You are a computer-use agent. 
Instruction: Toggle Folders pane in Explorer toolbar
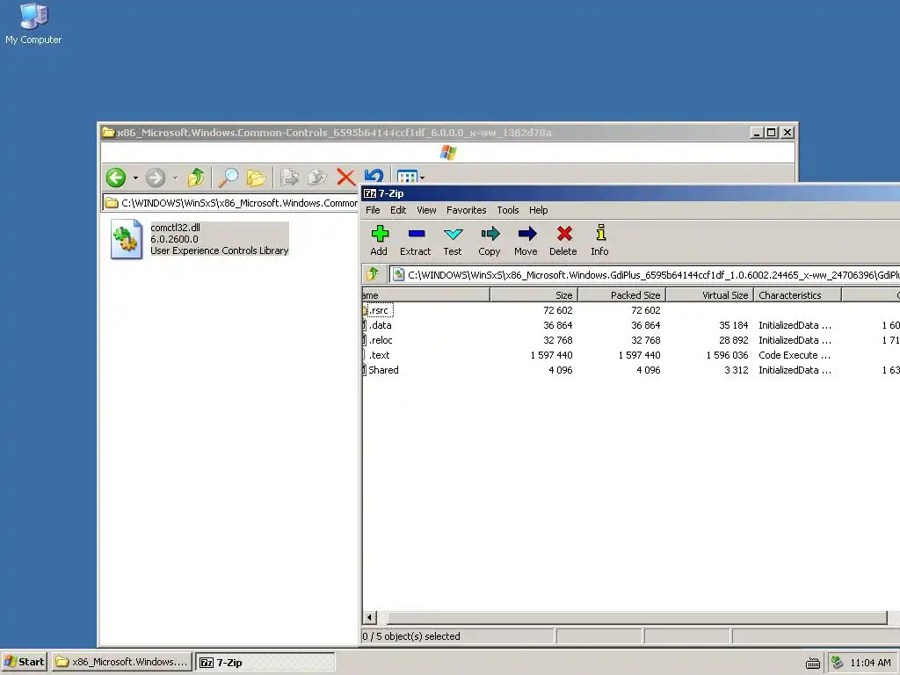[x=256, y=178]
